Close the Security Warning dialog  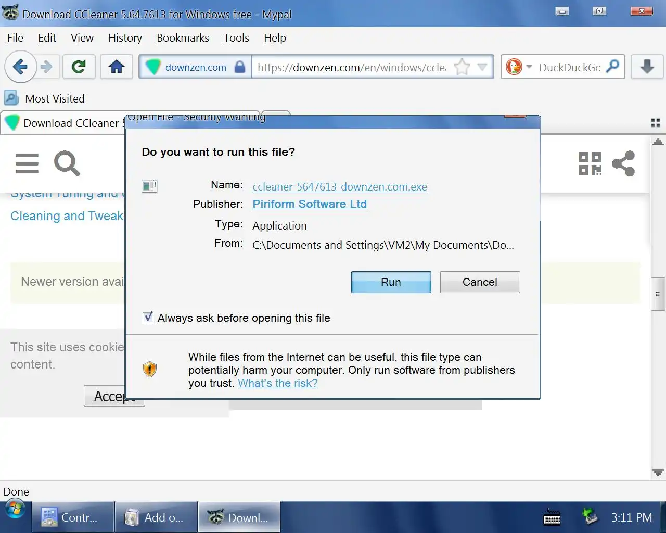click(515, 116)
